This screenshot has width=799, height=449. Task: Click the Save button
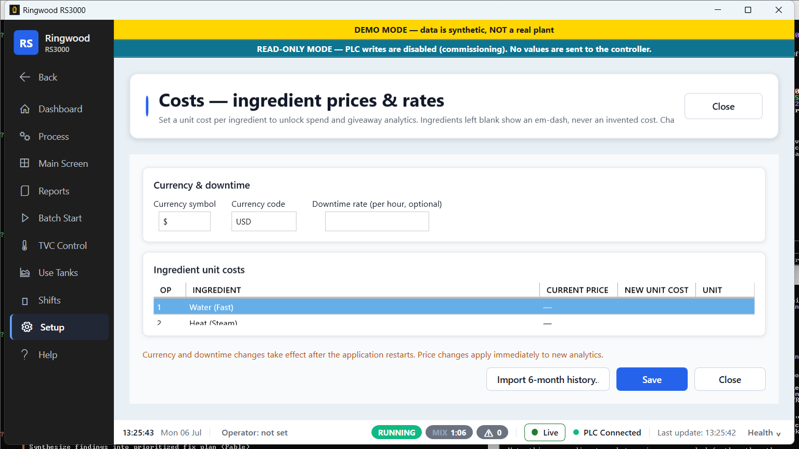(x=652, y=379)
